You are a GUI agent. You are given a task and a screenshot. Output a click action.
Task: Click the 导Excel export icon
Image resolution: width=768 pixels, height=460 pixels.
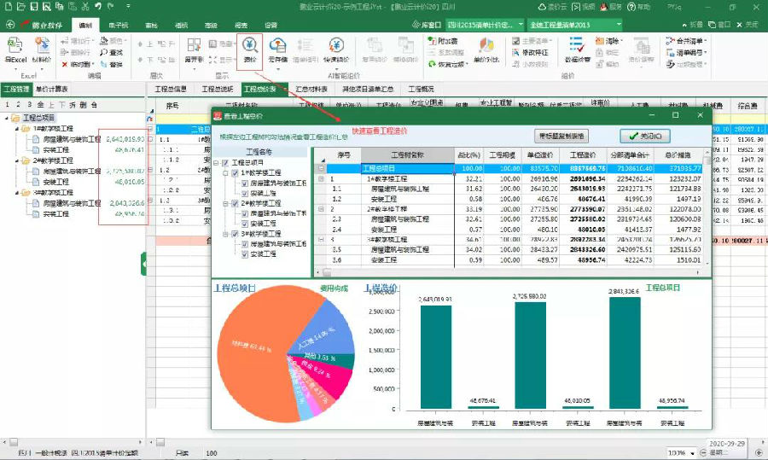(x=15, y=50)
